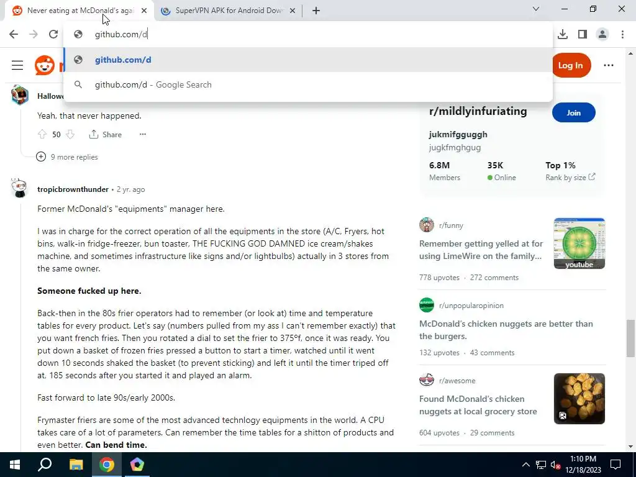Click the page vertical scrollbar thumb
The width and height of the screenshot is (636, 477).
[x=630, y=337]
